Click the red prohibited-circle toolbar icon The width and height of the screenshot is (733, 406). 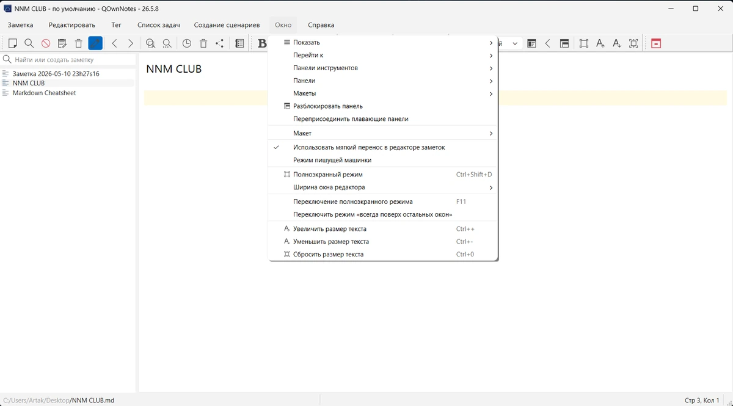click(x=46, y=43)
